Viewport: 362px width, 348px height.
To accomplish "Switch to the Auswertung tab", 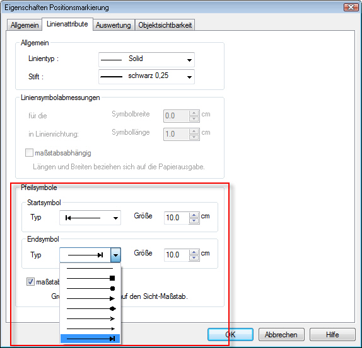I will point(114,25).
